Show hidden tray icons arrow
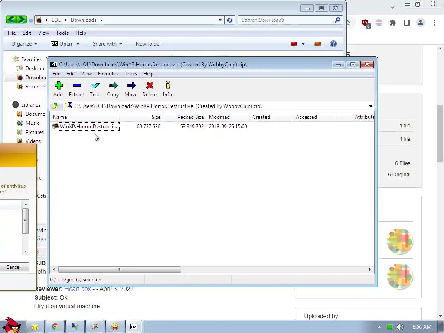 click(x=379, y=327)
